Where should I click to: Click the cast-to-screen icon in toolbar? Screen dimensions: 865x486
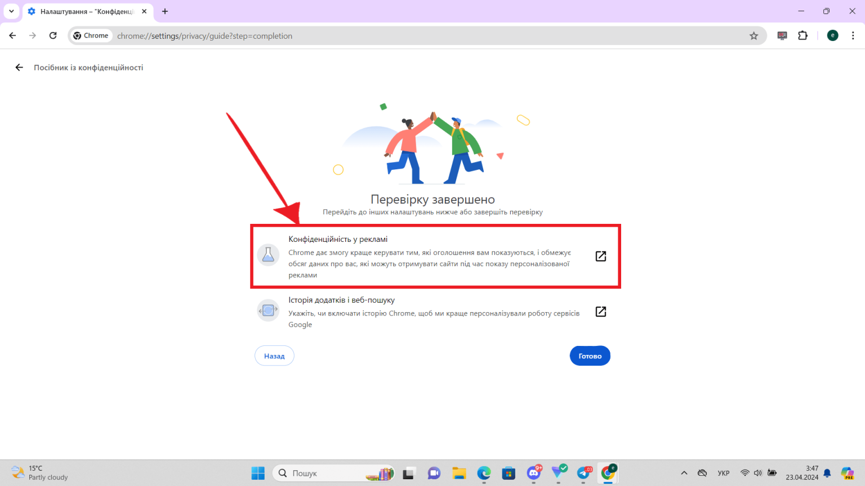tap(782, 35)
